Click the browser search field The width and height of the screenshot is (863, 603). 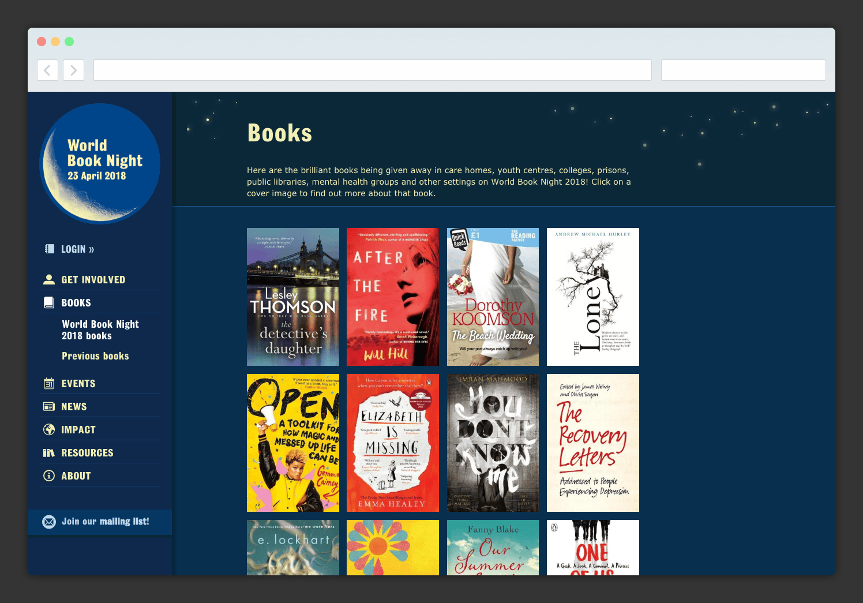tap(744, 70)
